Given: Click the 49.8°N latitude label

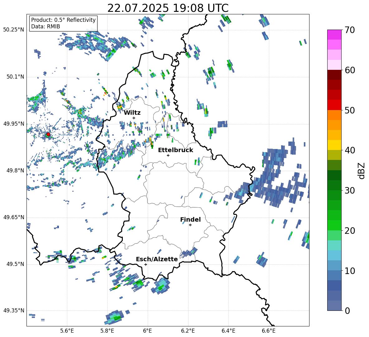Looking at the screenshot, I should tap(15, 171).
